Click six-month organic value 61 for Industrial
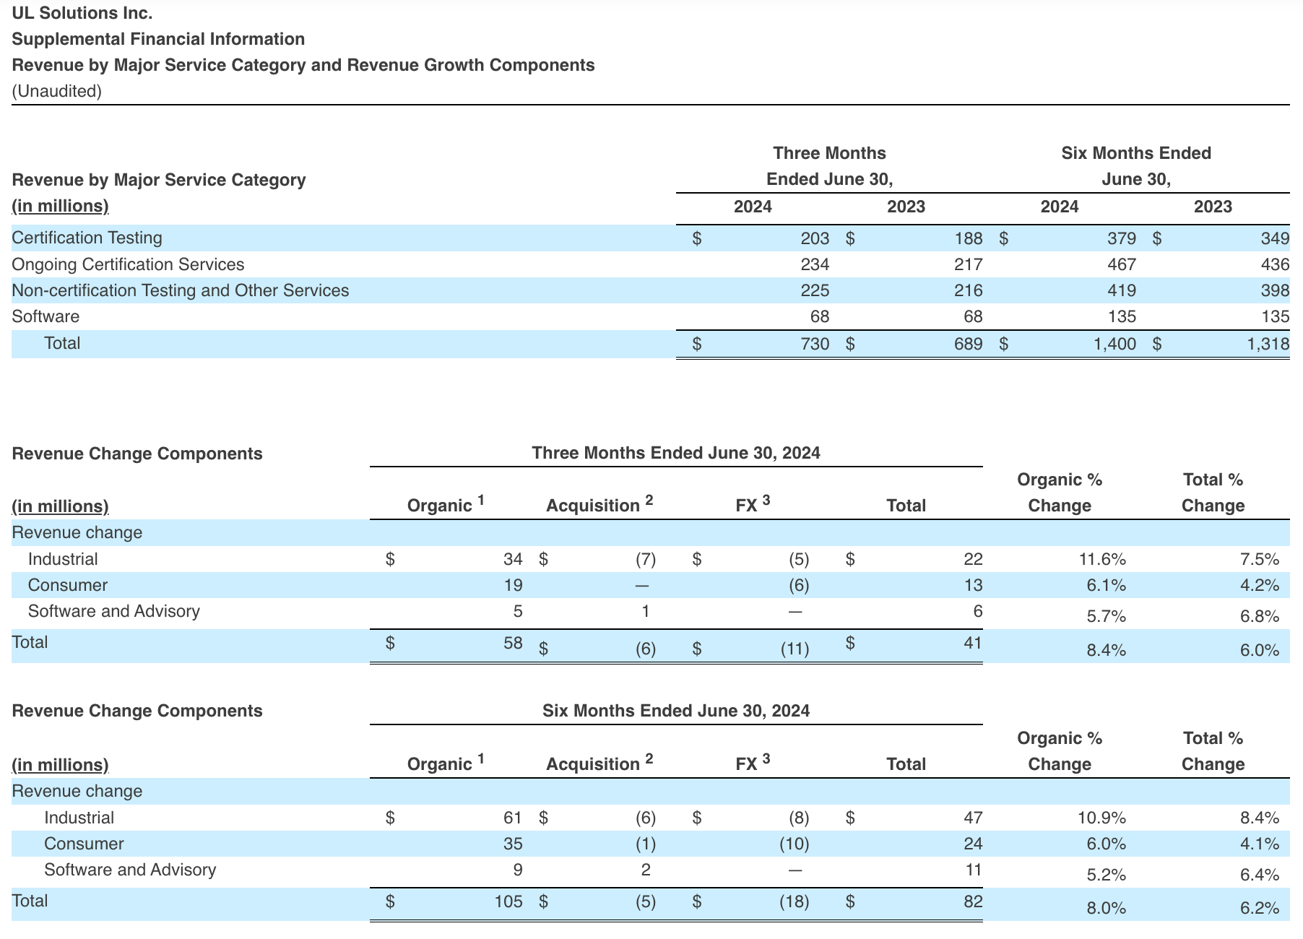Image resolution: width=1303 pixels, height=939 pixels. (x=513, y=818)
